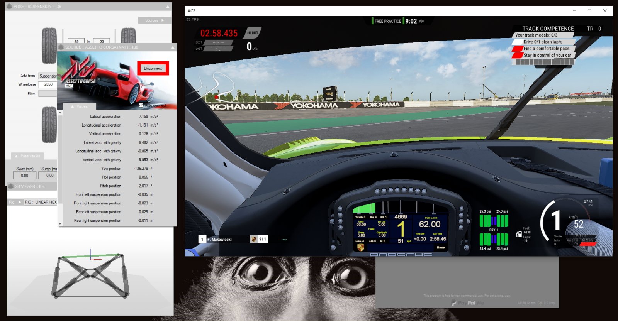Click the +0.000 lap delta indicator
618x321 pixels.
[252, 33]
